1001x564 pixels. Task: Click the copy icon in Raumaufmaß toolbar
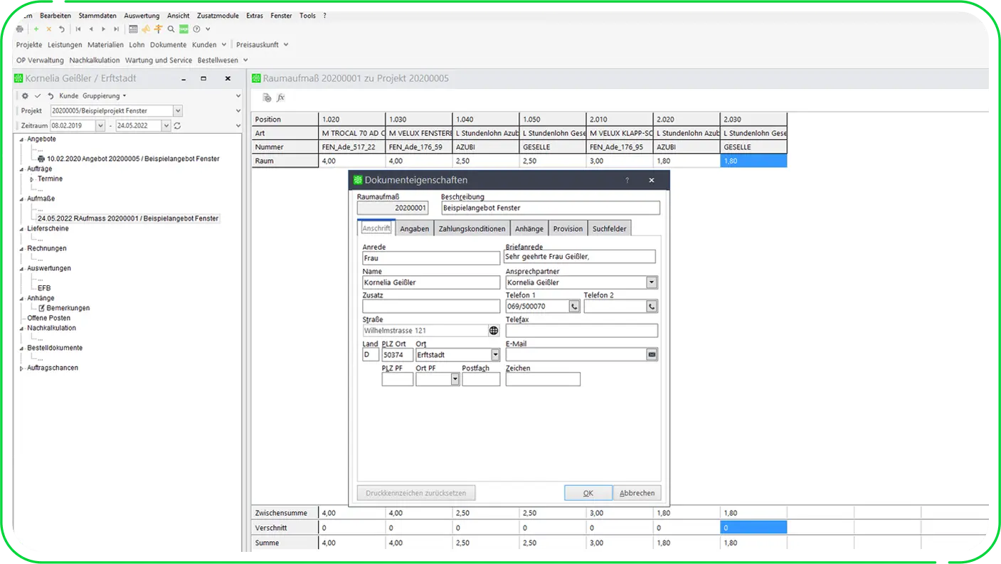pos(267,97)
